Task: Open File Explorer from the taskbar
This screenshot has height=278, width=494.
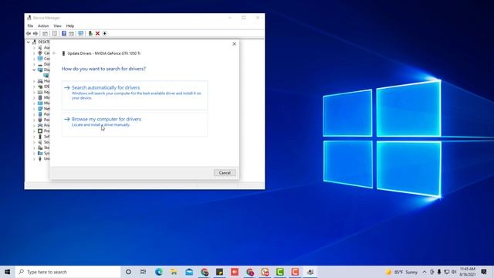Action: point(174,272)
